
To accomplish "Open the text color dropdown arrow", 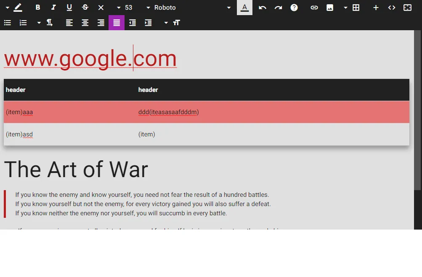I will pyautogui.click(x=229, y=8).
